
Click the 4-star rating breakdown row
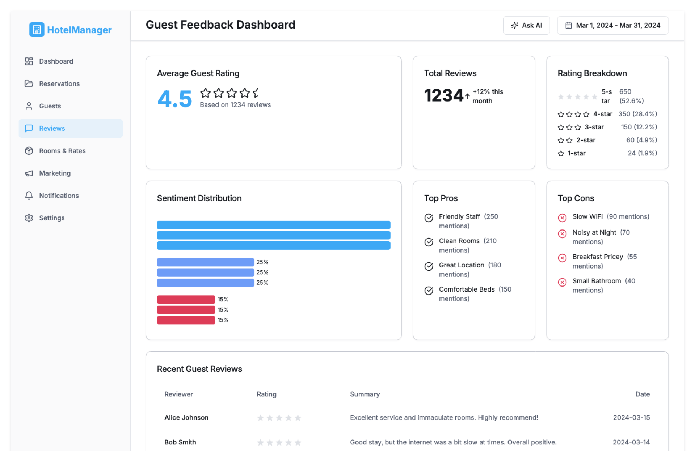tap(607, 114)
